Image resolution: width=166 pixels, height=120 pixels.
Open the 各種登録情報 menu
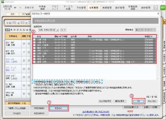[x=133, y=8]
